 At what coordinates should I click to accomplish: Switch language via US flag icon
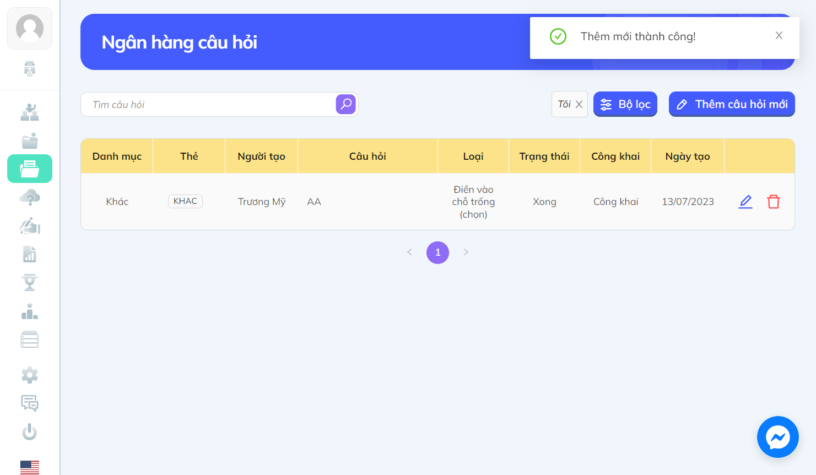pyautogui.click(x=30, y=467)
